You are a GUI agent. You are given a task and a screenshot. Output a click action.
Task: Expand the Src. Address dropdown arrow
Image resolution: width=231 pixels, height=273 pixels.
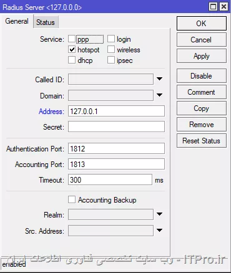159,231
